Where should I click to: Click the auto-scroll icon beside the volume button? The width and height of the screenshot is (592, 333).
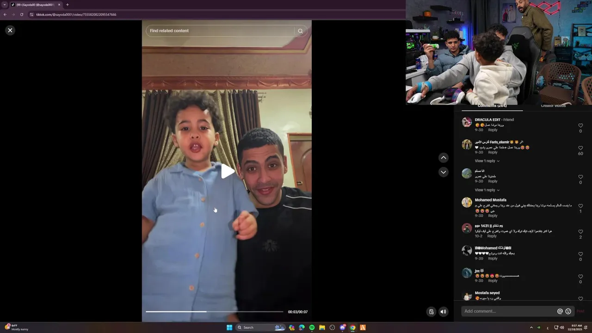(431, 312)
